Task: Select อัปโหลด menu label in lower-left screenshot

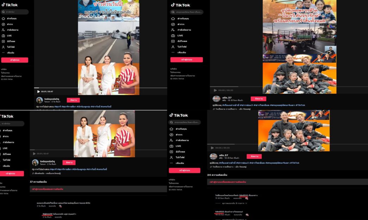Action: pyautogui.click(x=7, y=154)
